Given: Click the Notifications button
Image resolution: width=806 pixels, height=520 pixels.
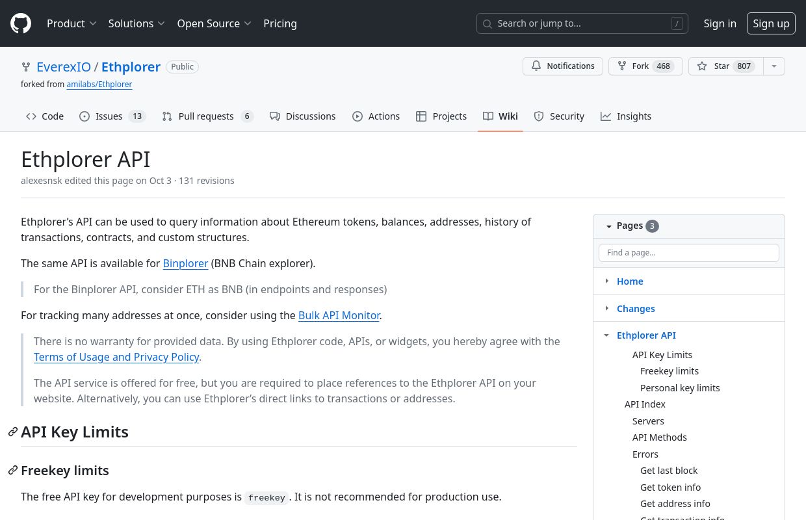Looking at the screenshot, I should click(563, 66).
